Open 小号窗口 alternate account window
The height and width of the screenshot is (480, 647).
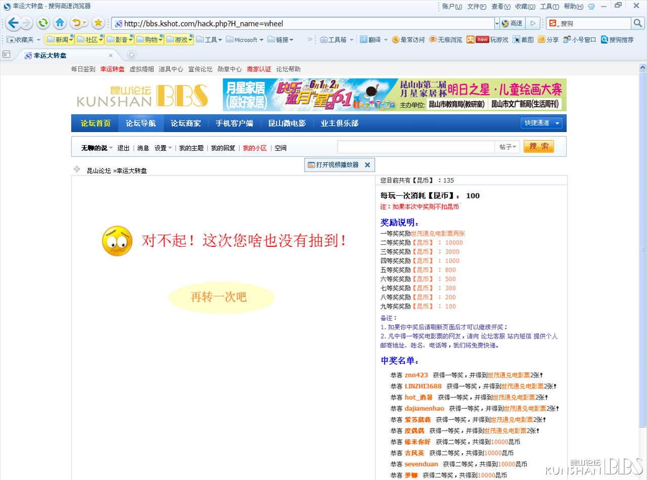(x=579, y=39)
